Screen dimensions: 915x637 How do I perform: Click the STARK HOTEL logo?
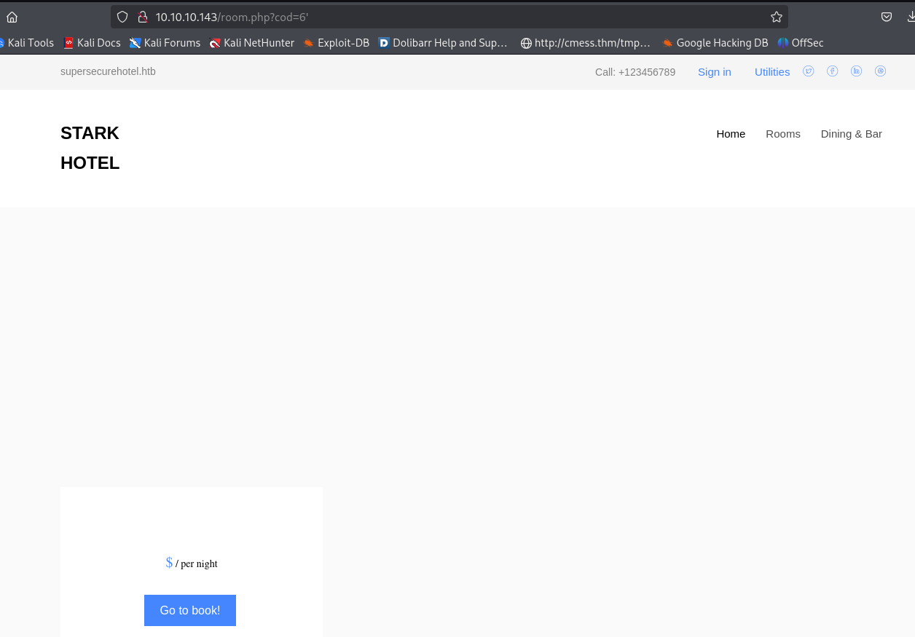90,148
